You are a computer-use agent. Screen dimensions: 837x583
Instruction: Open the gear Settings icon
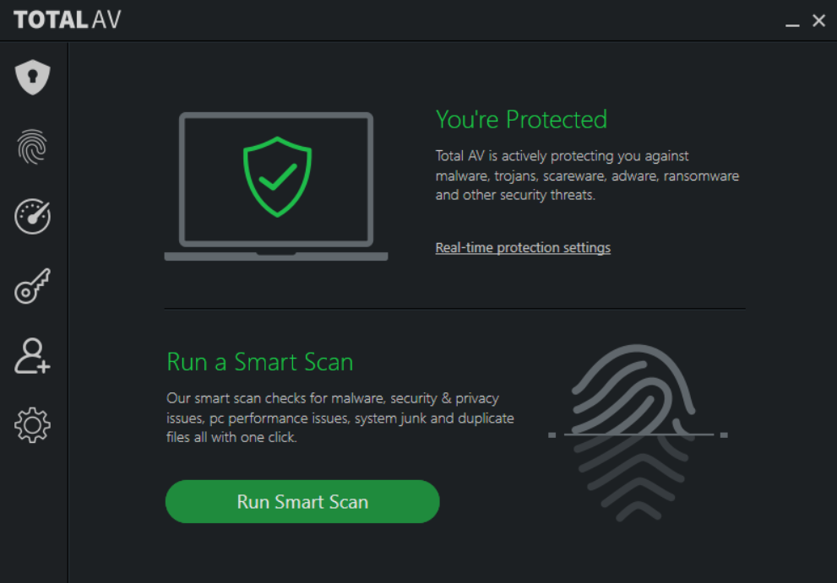click(32, 425)
